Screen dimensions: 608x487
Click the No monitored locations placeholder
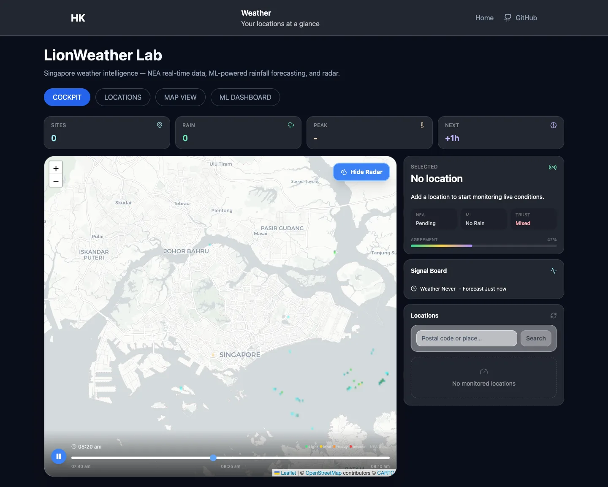point(484,378)
